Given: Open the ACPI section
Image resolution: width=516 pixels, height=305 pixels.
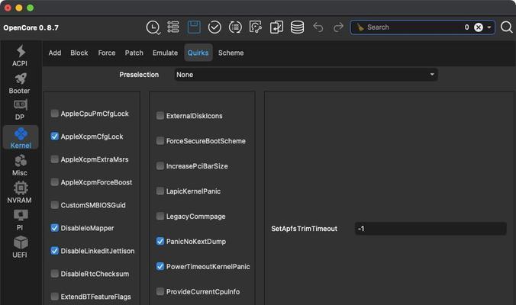Looking at the screenshot, I should [20, 56].
